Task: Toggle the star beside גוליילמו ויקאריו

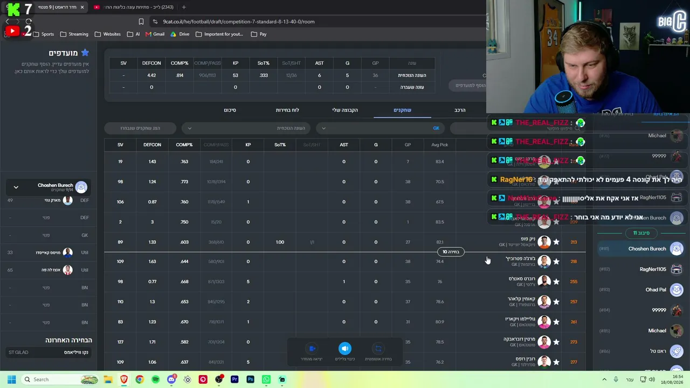Action: click(x=556, y=322)
